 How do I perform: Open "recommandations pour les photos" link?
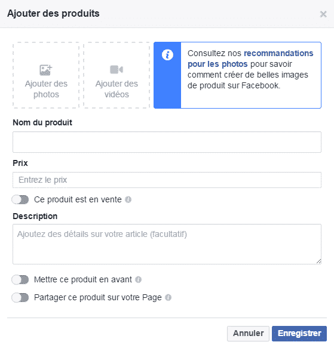(x=250, y=58)
